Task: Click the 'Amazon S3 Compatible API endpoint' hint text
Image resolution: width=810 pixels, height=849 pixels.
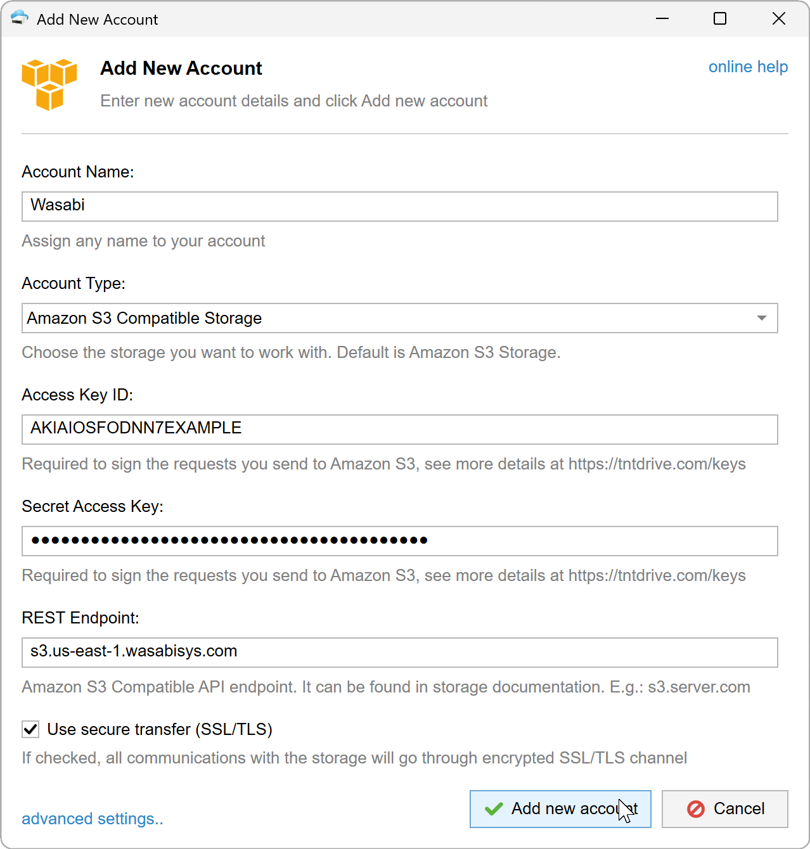Action: click(386, 687)
